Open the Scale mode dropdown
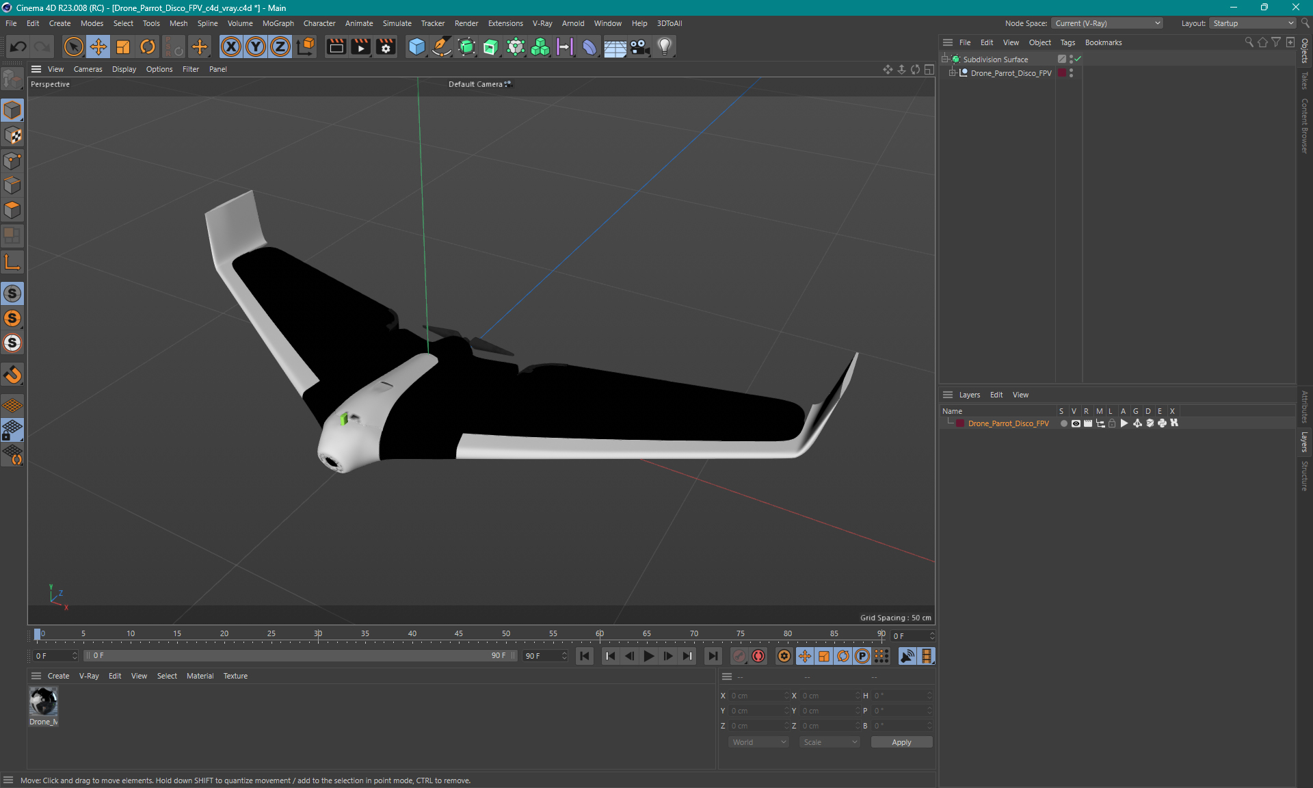Viewport: 1313px width, 788px height. (x=830, y=742)
